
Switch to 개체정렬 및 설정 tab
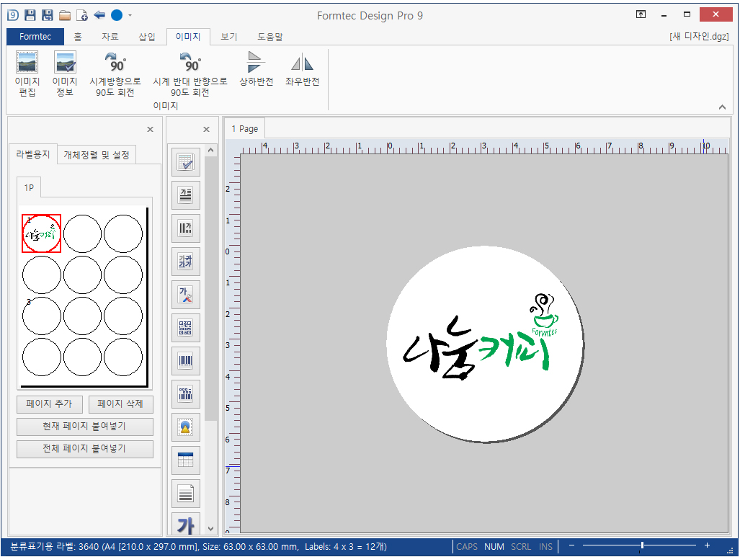97,155
